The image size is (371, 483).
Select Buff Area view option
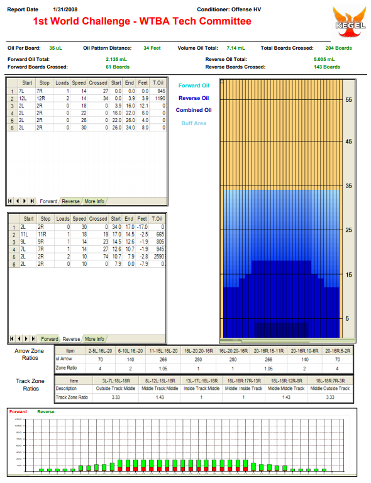194,123
